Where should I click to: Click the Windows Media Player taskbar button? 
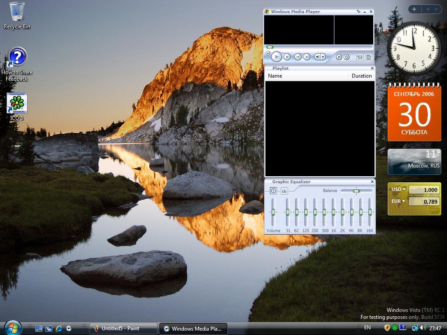click(x=193, y=328)
